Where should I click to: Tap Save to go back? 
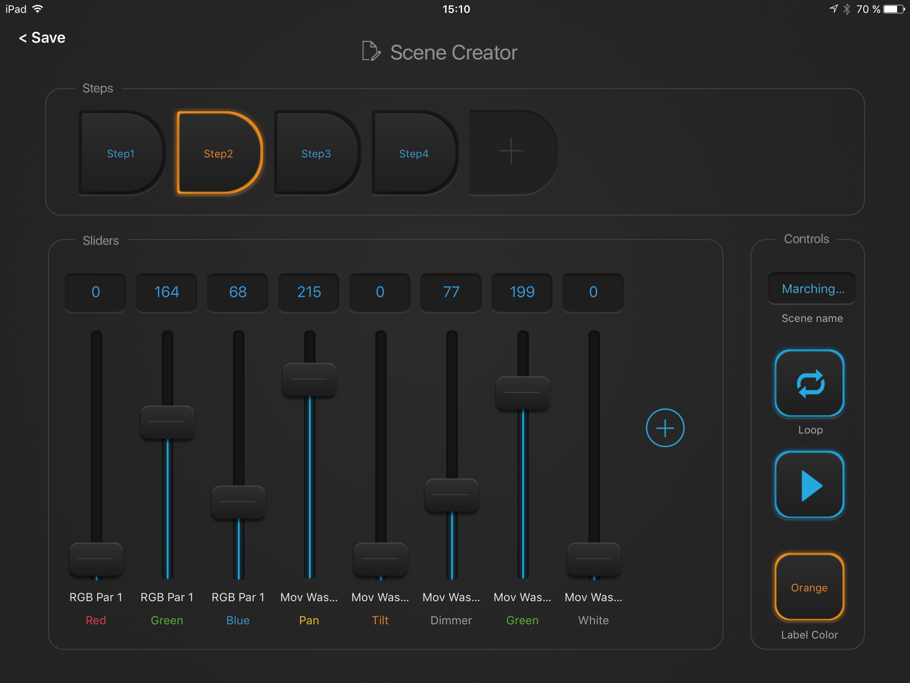point(42,38)
